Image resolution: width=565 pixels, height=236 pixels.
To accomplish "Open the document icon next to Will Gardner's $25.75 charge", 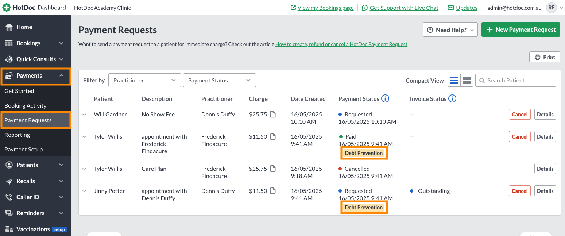I will click(x=273, y=114).
